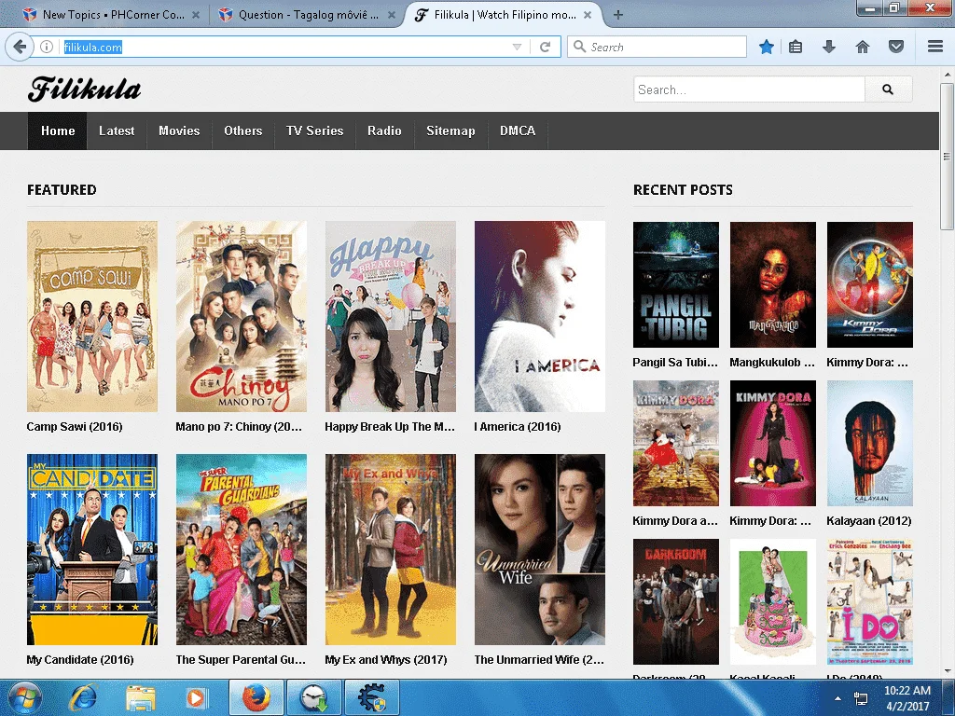Open the I America poster

[x=540, y=317]
